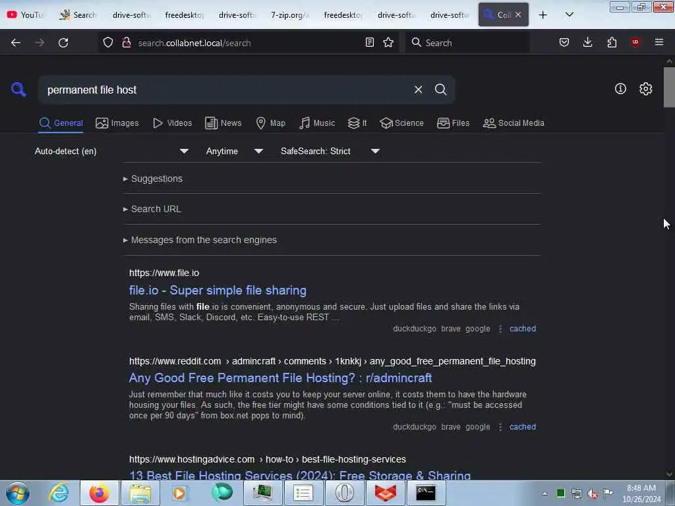Image resolution: width=675 pixels, height=506 pixels.
Task: Open cached link for reddit admincraft result
Action: pos(523,427)
